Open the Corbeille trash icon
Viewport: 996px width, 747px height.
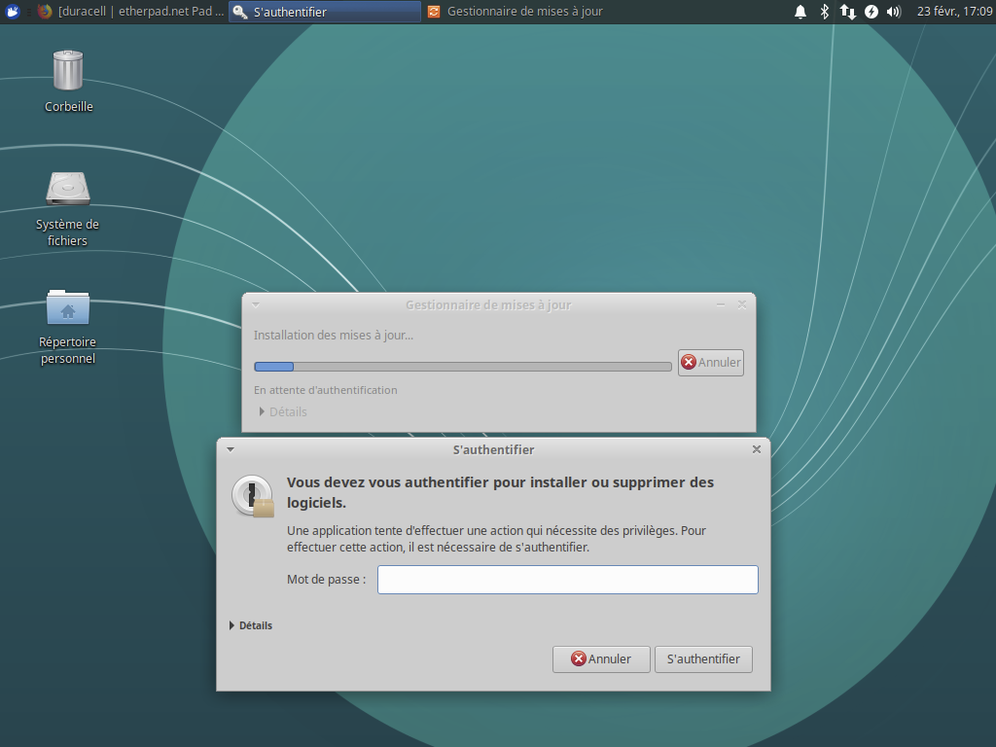[x=68, y=71]
